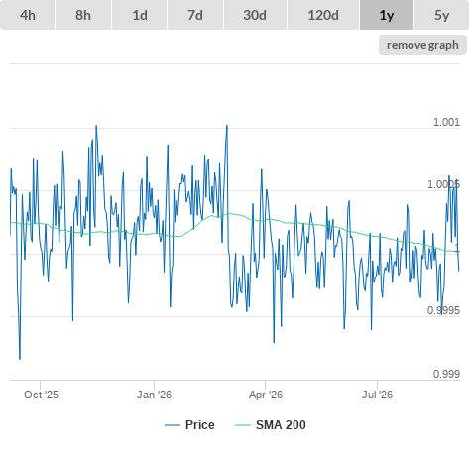Switch to the 8h time range
Screen dimensions: 470x451
click(x=83, y=15)
